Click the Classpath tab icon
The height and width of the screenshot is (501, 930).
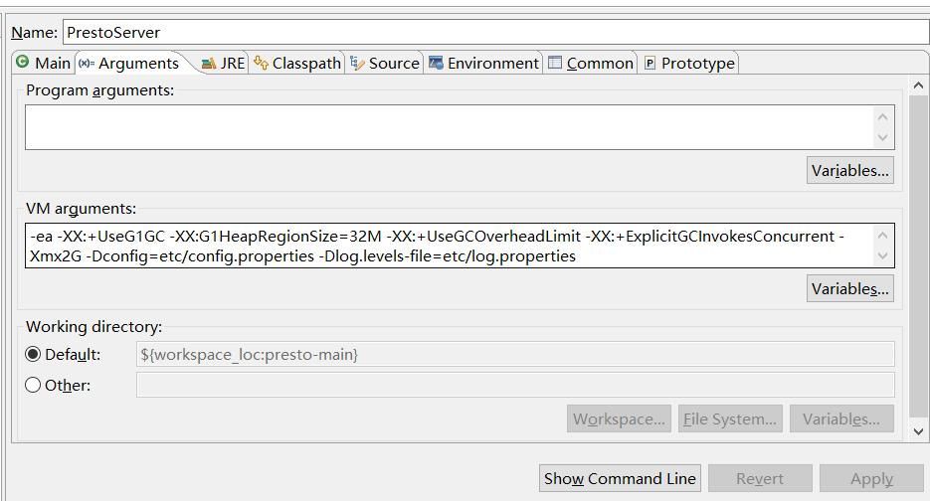261,63
